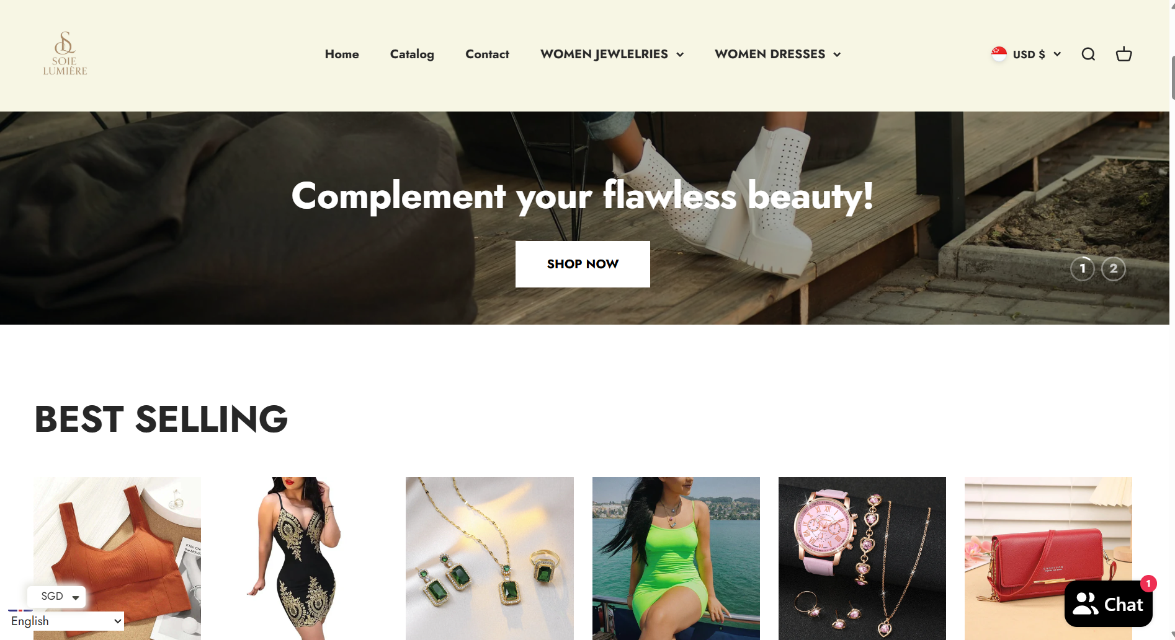The height and width of the screenshot is (640, 1175).
Task: Click the SHOP NOW button
Action: click(583, 264)
